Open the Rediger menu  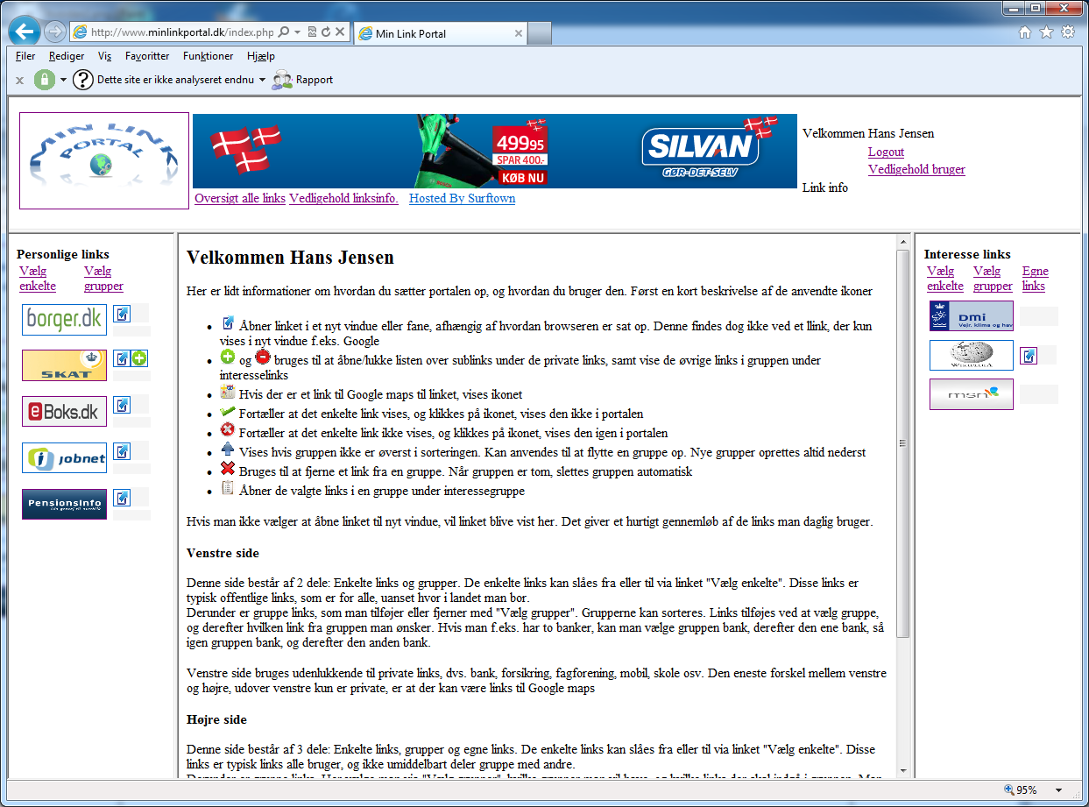(67, 56)
